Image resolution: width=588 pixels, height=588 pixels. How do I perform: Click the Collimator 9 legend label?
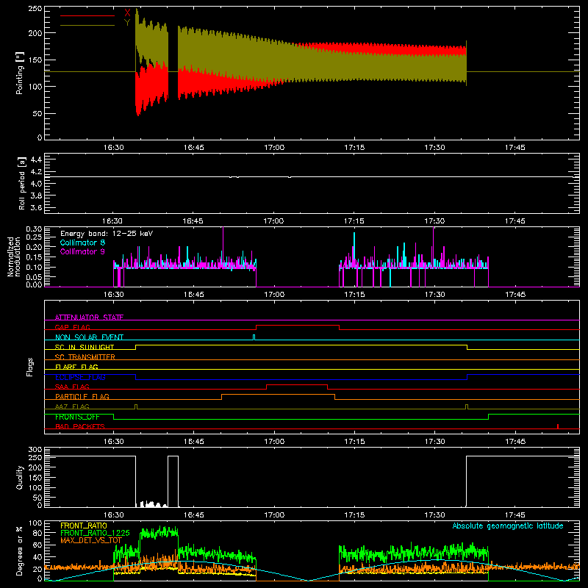click(x=82, y=251)
